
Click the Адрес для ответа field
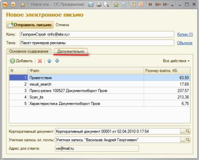click(97, 148)
